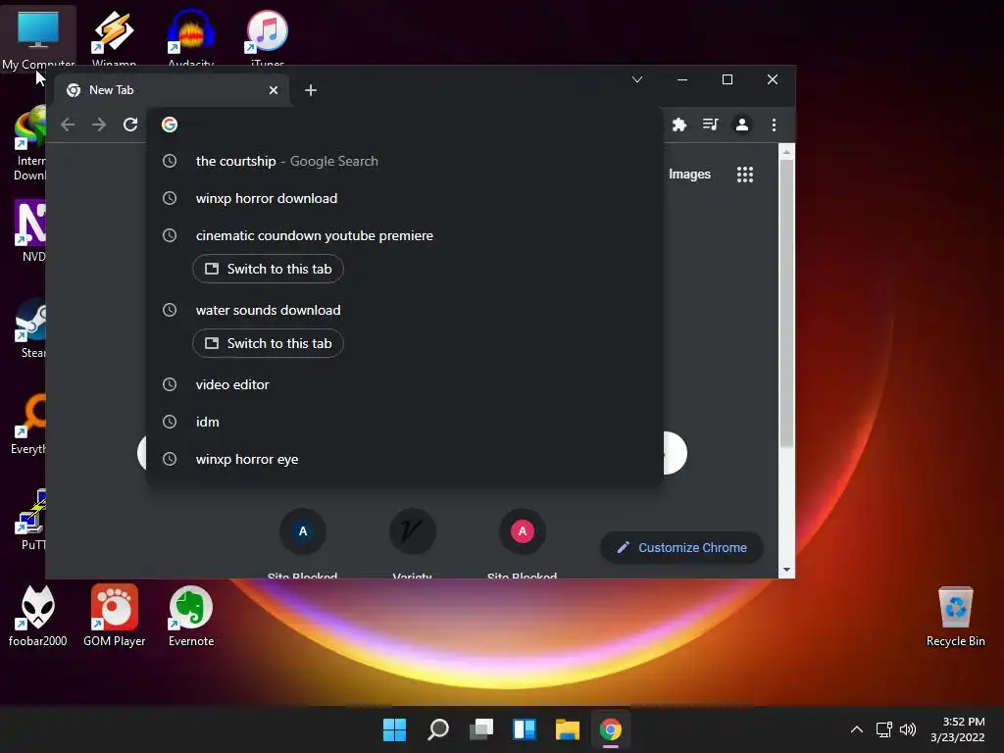
Task: Choose suggestion cinematic coundown youtube premiere
Action: (x=404, y=235)
